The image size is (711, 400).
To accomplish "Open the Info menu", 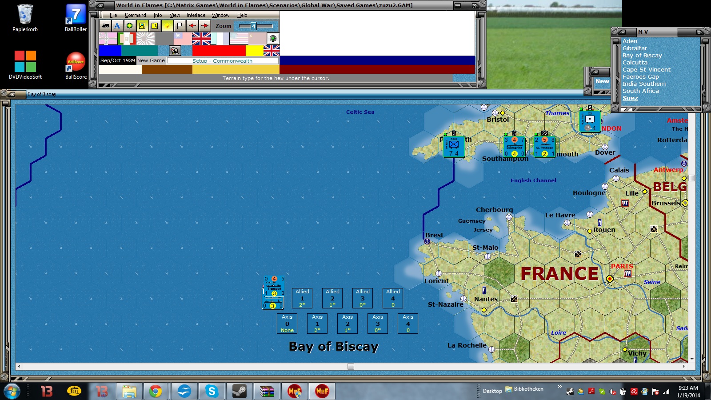I will 157,15.
